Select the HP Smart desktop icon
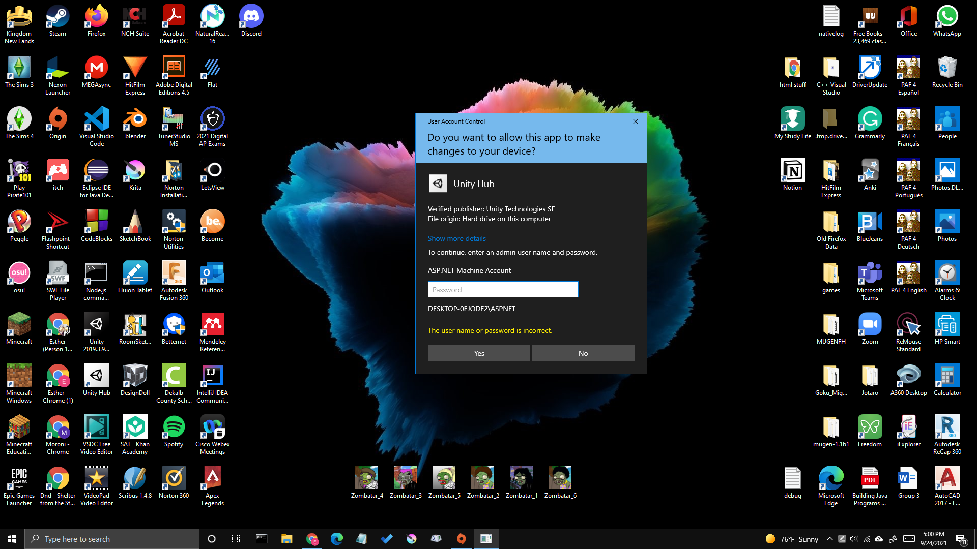 (947, 329)
